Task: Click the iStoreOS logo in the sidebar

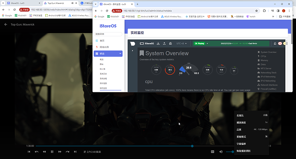Action: click(x=108, y=26)
